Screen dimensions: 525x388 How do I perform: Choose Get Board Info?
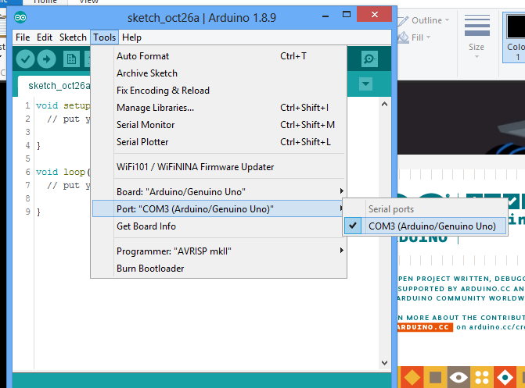[x=219, y=226]
